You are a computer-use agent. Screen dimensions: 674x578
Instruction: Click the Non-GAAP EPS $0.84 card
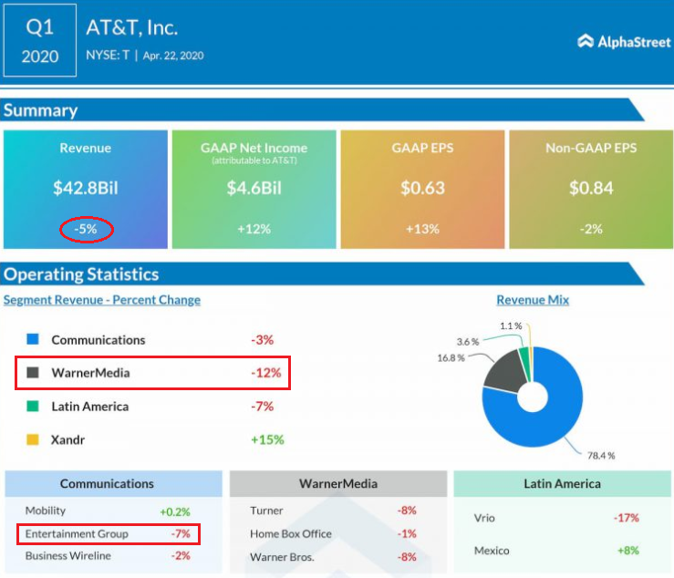591,190
